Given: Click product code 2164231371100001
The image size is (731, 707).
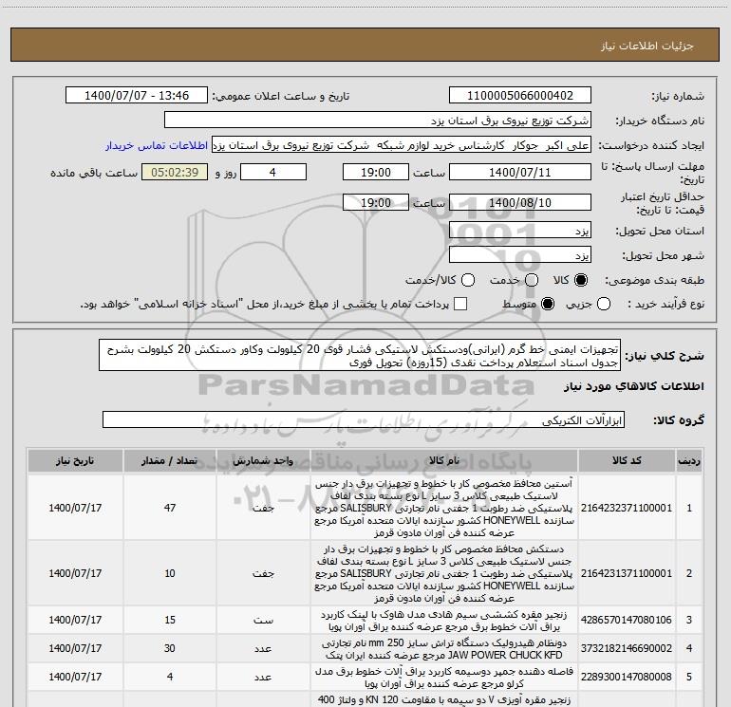Looking at the screenshot, I should pos(627,573).
